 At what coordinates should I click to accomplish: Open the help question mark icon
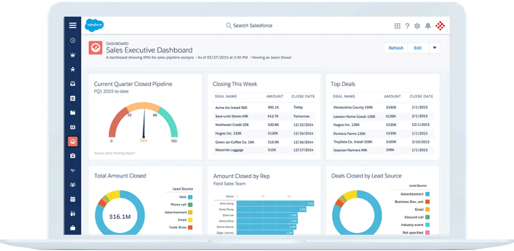tap(407, 26)
